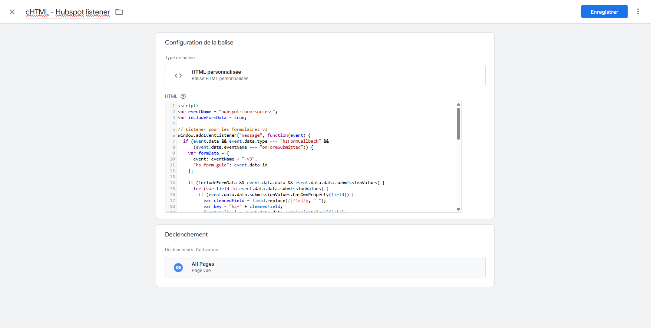The image size is (651, 328).
Task: Click the blue eye icon for All Pages
Action: 178,268
